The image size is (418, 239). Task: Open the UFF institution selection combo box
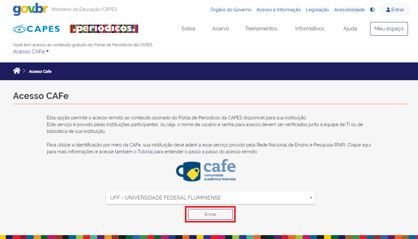click(210, 198)
